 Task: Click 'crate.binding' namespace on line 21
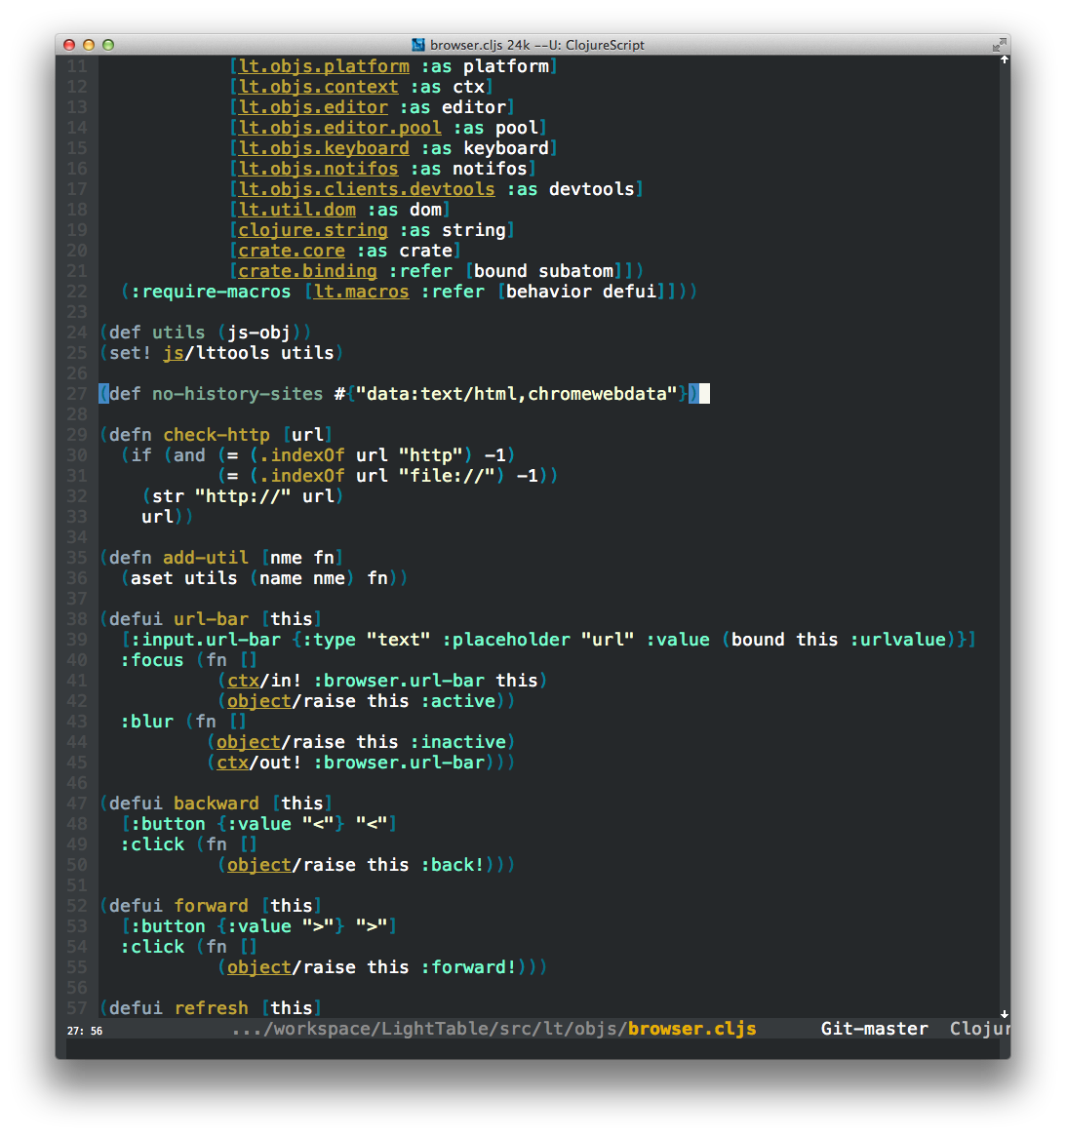click(307, 271)
